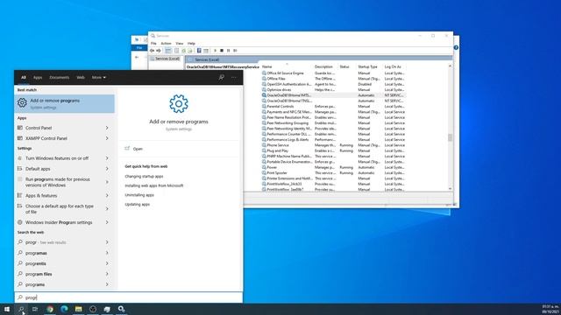Open File Explorer from taskbar
The height and width of the screenshot is (315, 561).
coord(78,309)
